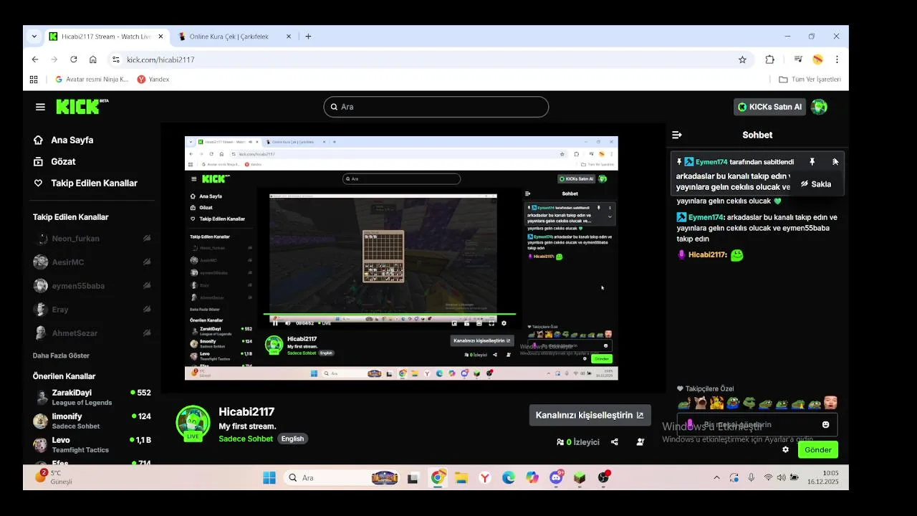
Task: Click the Ara search field on Kick
Action: [x=436, y=107]
